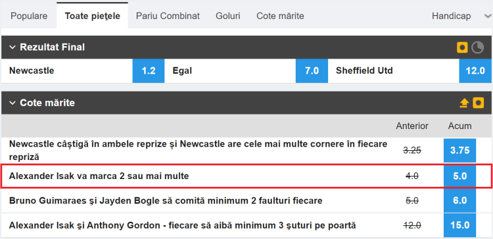Screen dimensions: 493x239
Task: Click the Alexander Isak va marca 2 row
Action: (x=246, y=176)
